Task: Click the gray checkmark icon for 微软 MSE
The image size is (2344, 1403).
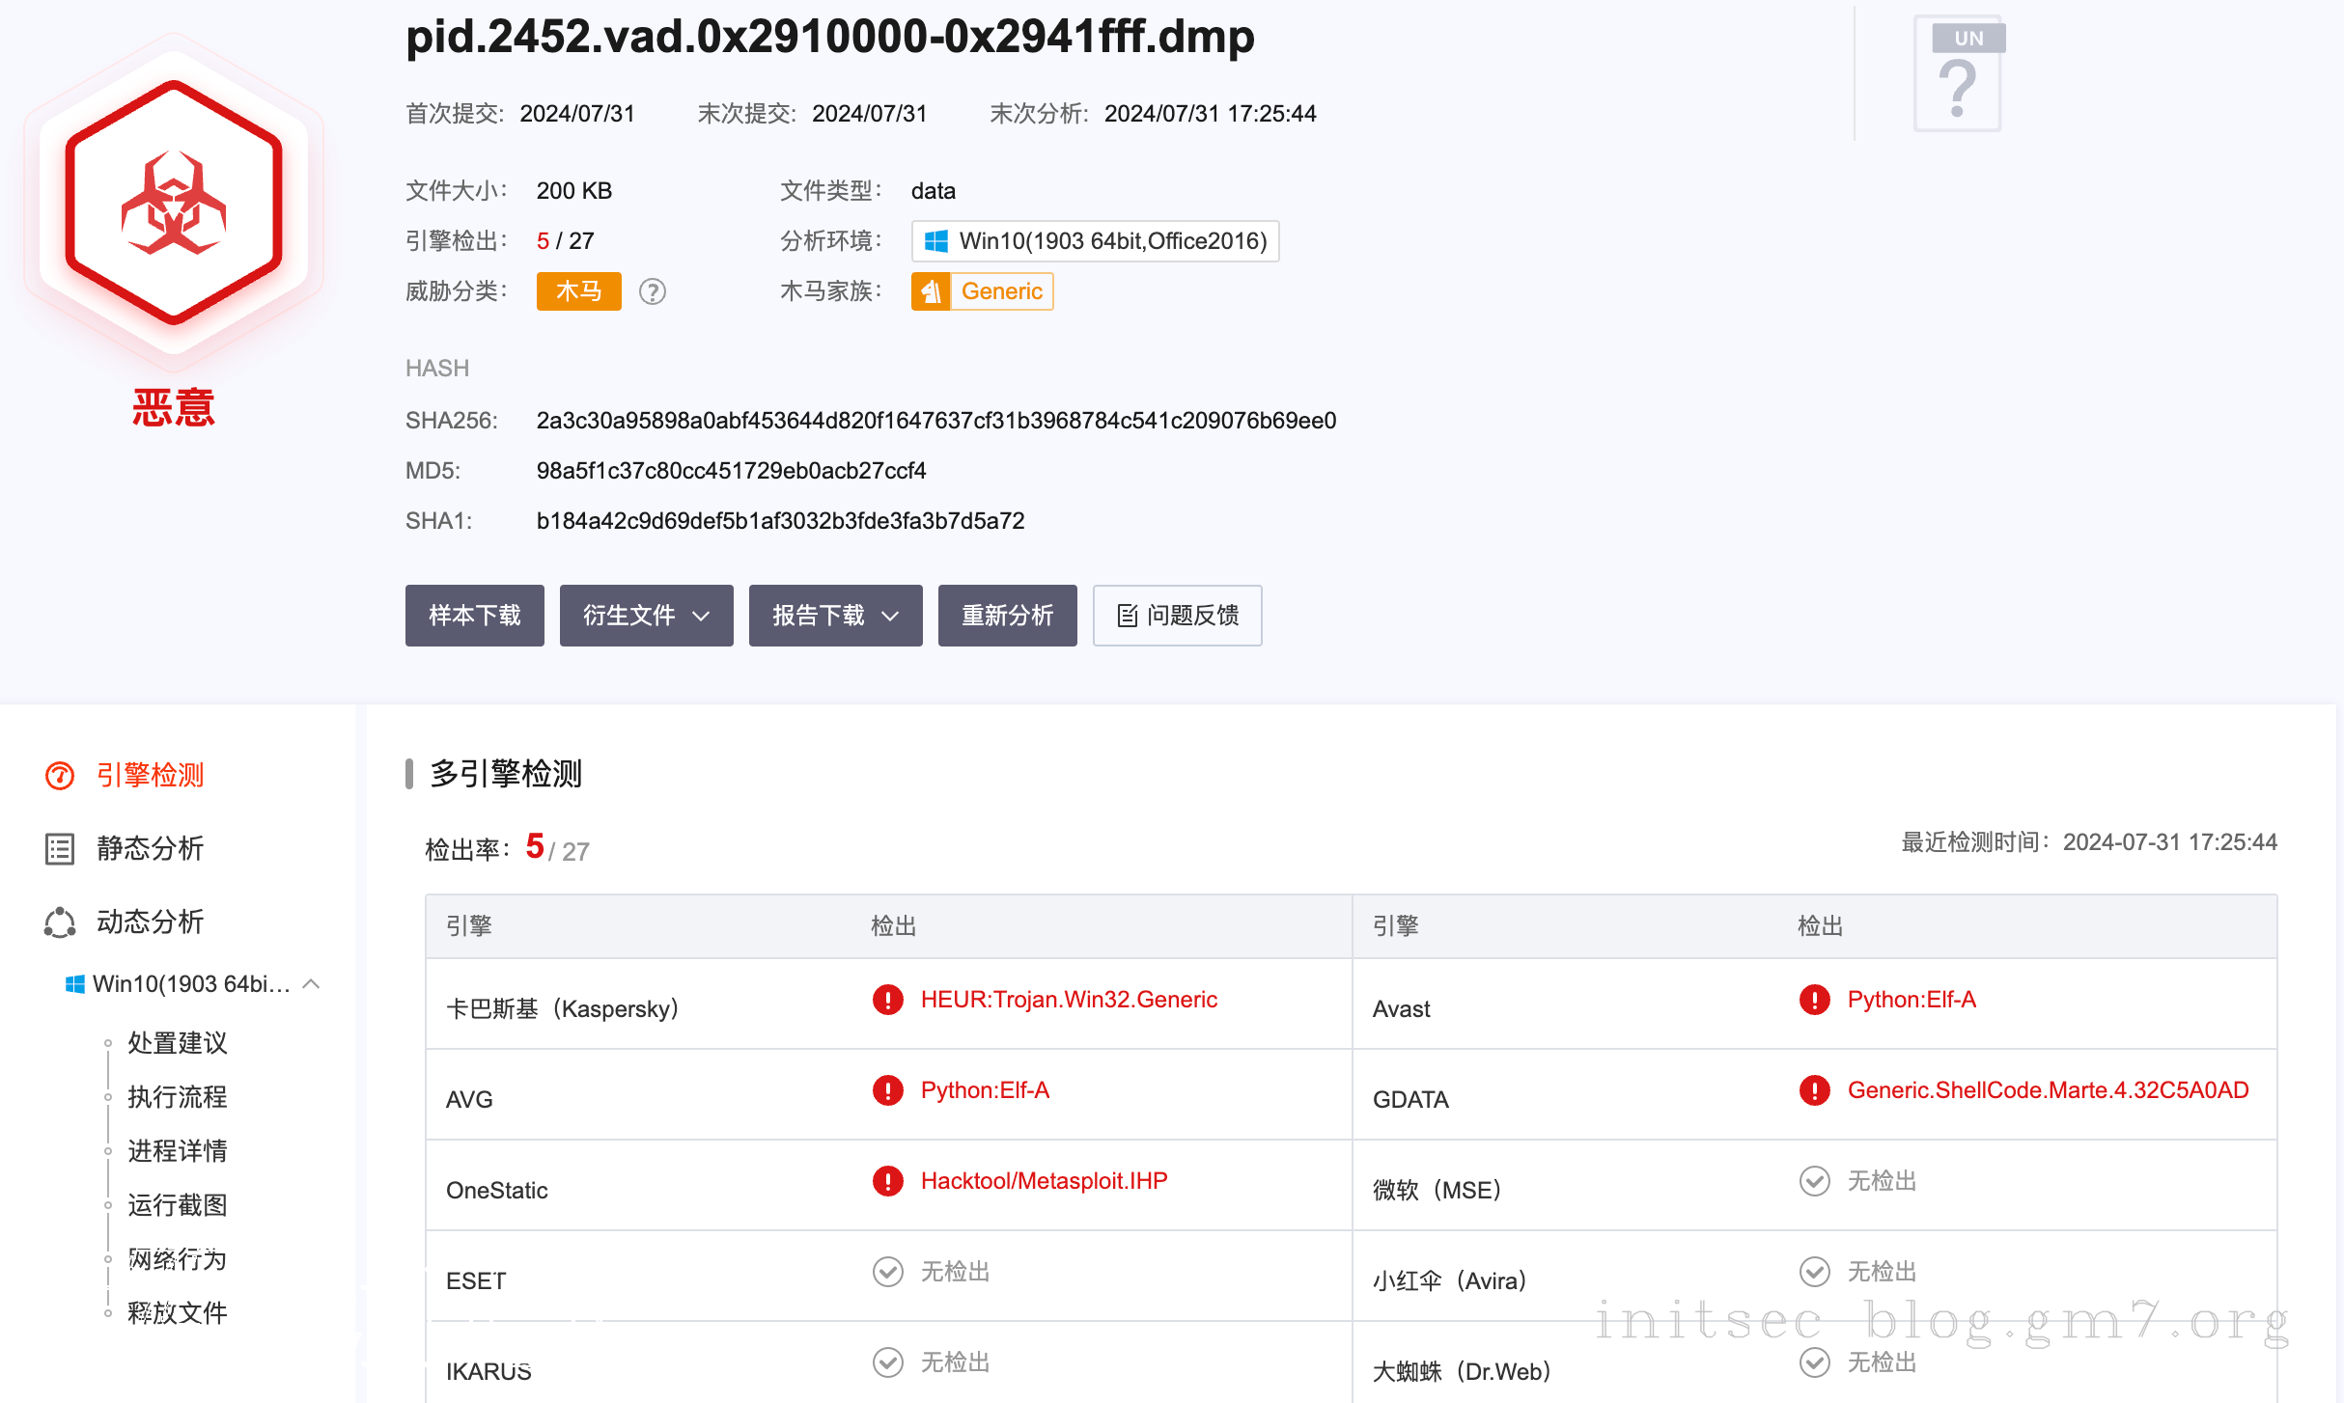Action: [1814, 1181]
